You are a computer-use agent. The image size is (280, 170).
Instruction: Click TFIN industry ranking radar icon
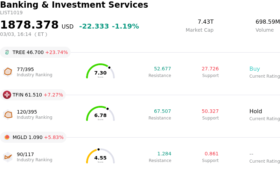(x=8, y=114)
